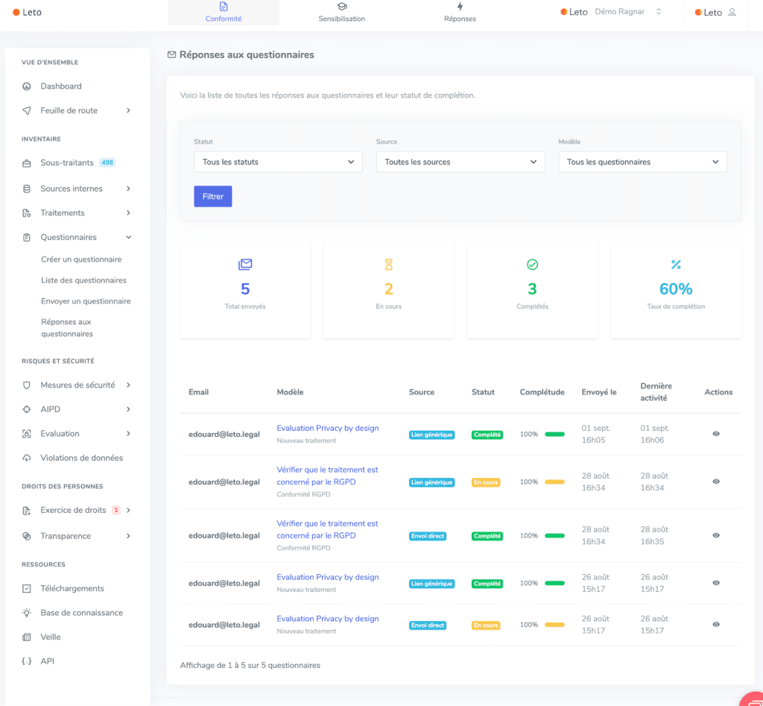The image size is (763, 706).
Task: Click the Sous-traitants briefcase icon
Action: (27, 163)
